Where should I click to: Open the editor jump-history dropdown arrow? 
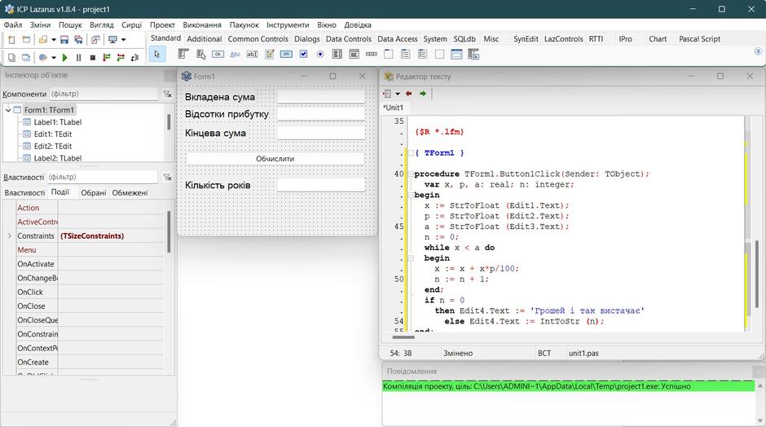pyautogui.click(x=398, y=94)
